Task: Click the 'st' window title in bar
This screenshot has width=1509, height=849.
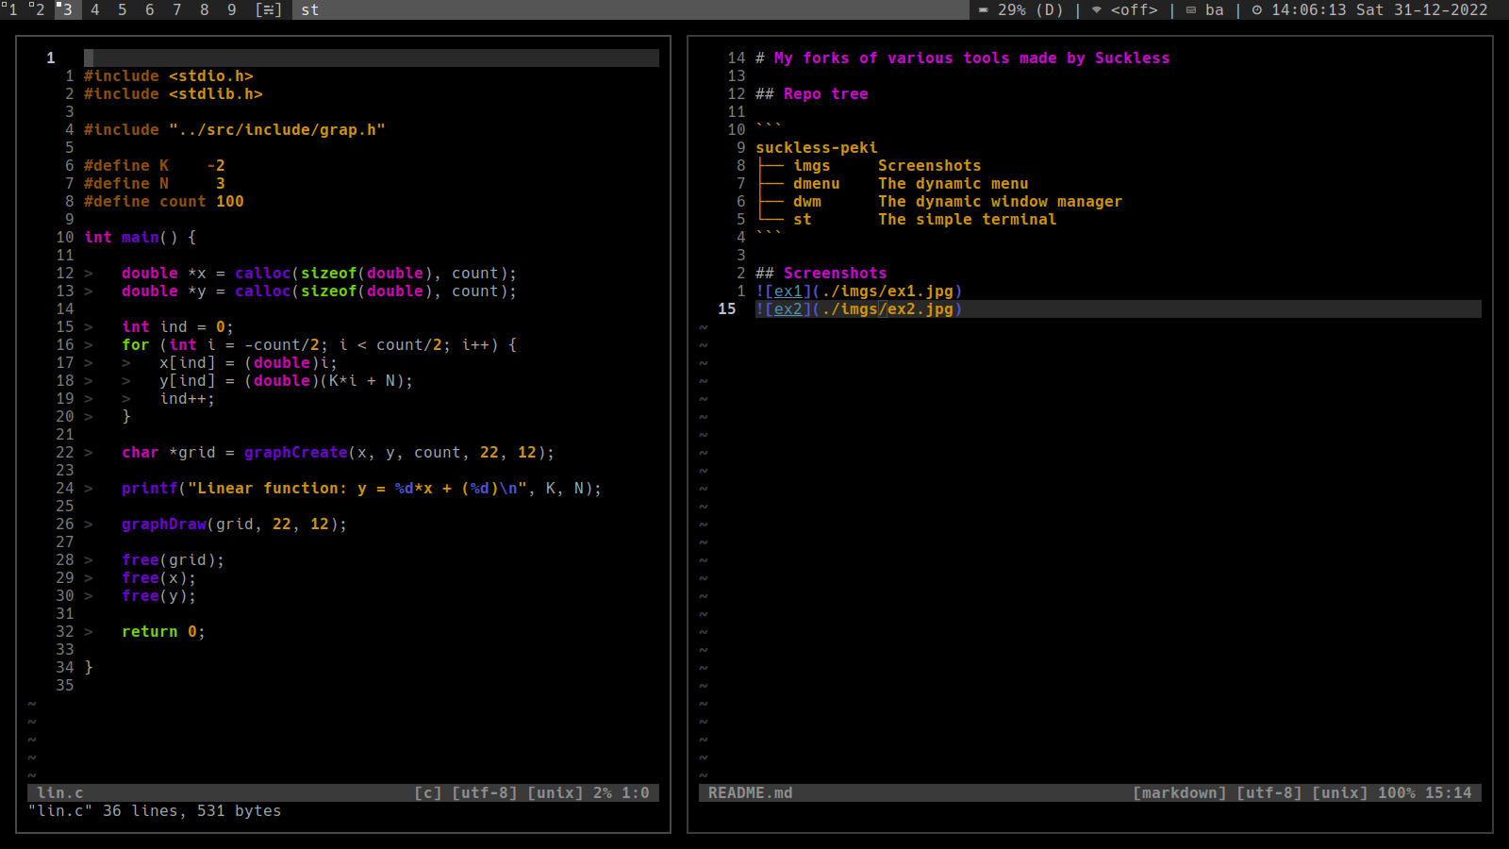Action: [310, 9]
